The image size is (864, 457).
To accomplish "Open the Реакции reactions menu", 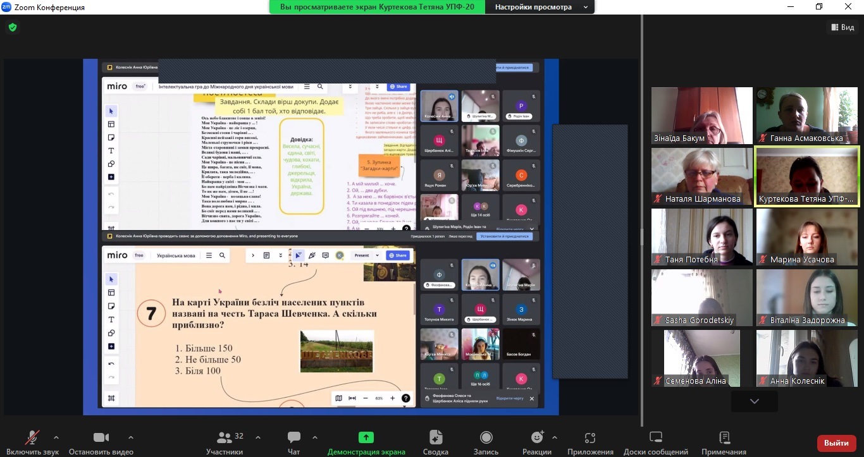I will click(537, 442).
